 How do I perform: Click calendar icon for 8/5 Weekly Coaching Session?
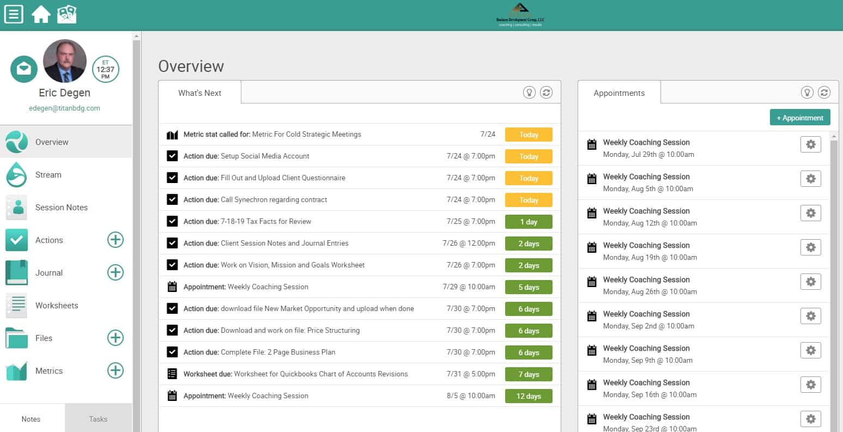tap(172, 396)
